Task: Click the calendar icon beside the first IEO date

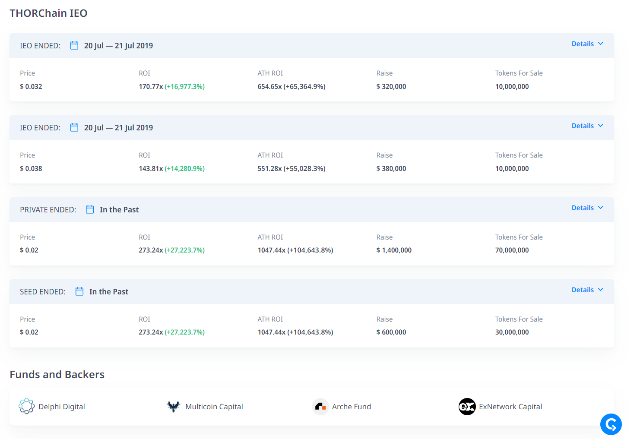Action: pos(74,45)
